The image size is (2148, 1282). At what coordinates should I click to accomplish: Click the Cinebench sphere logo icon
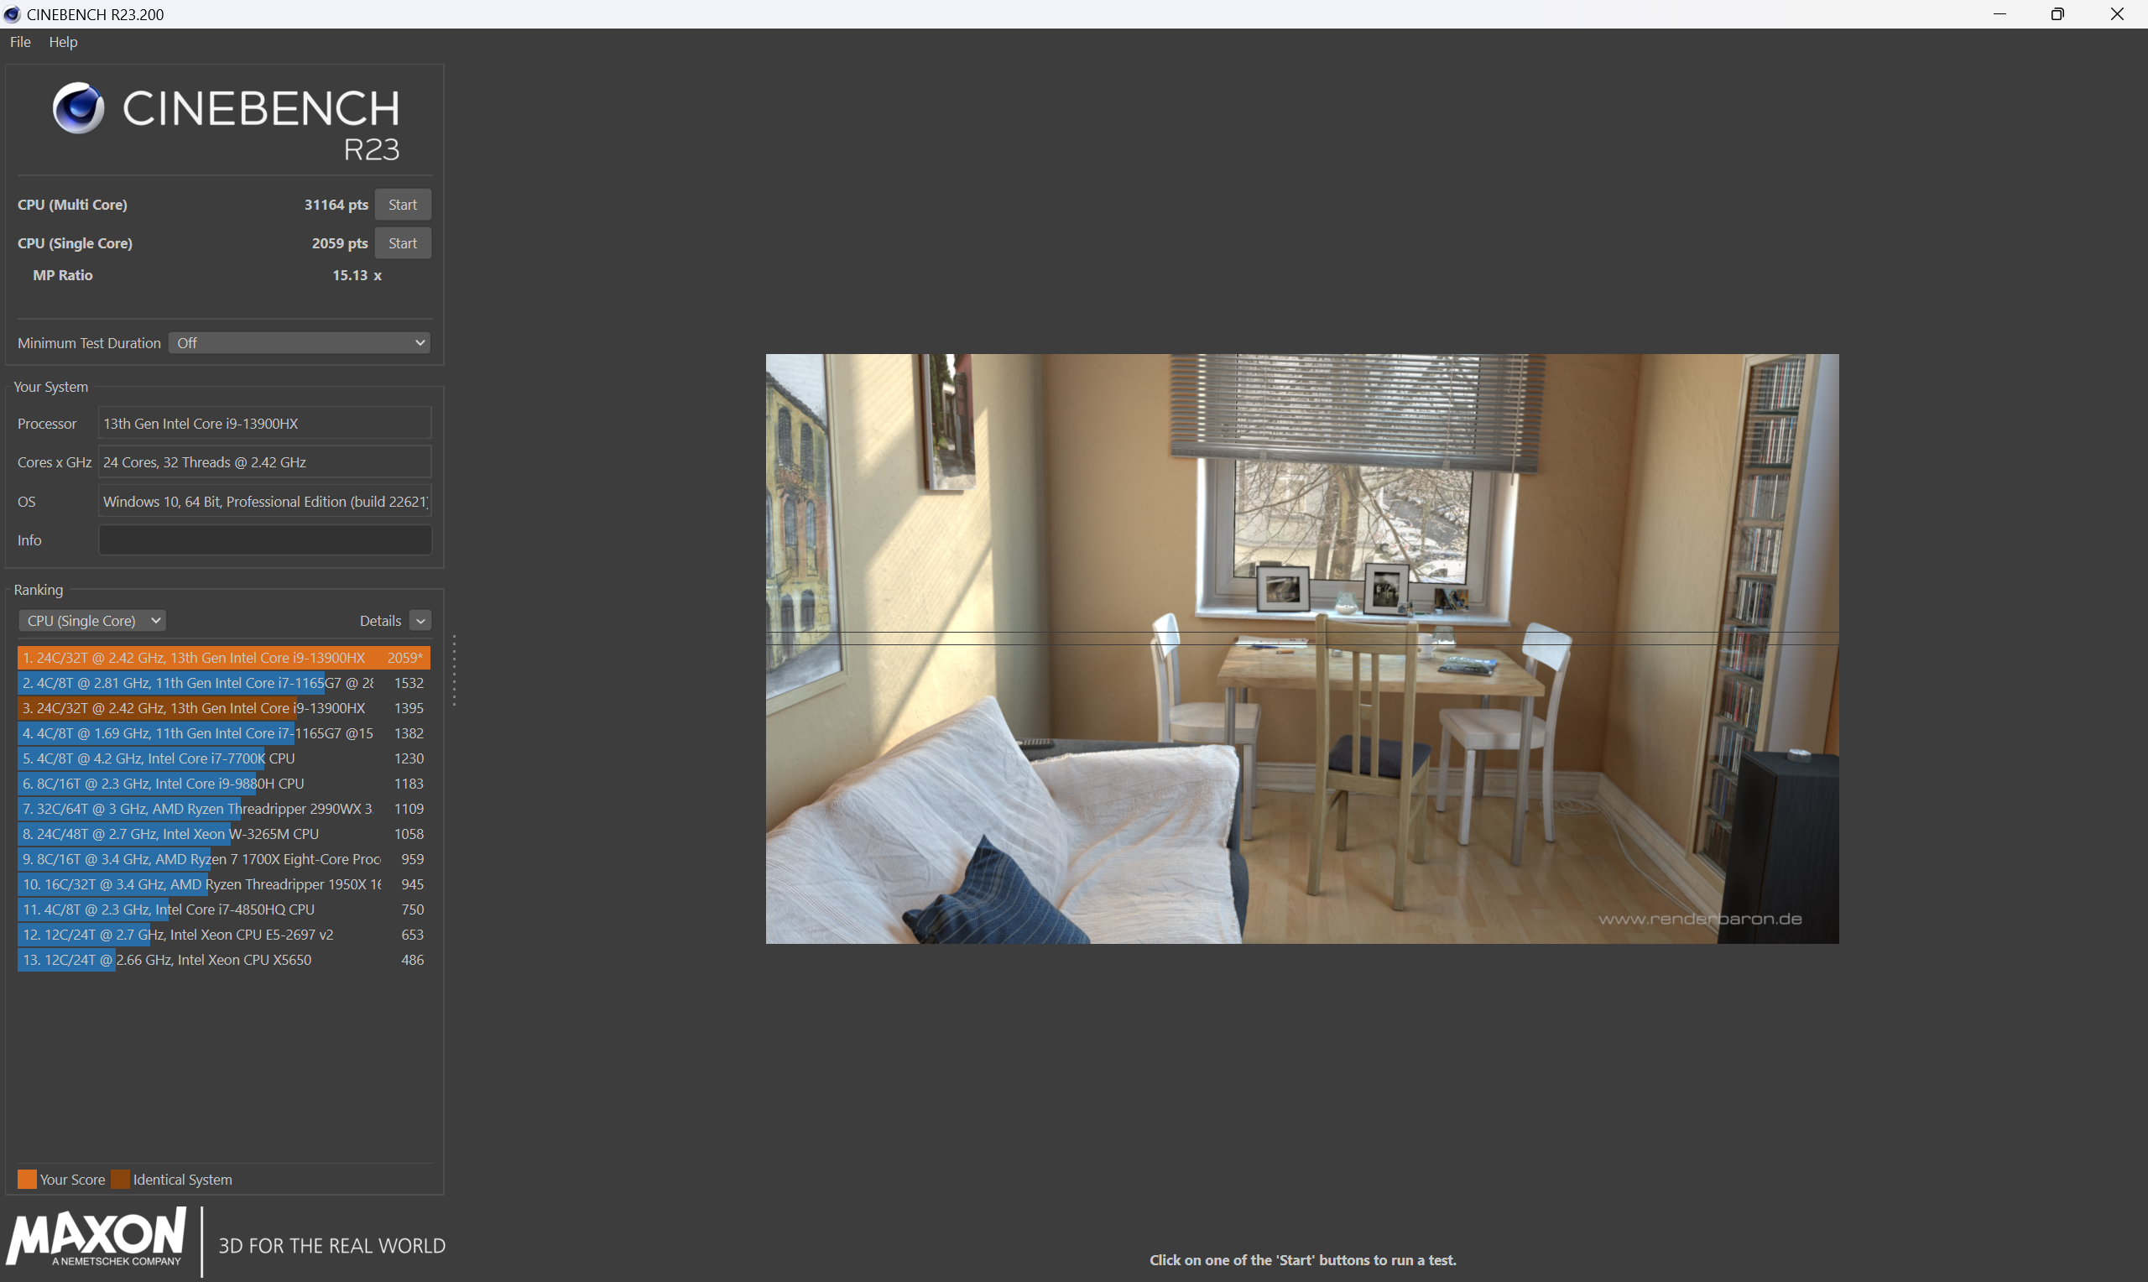79,108
